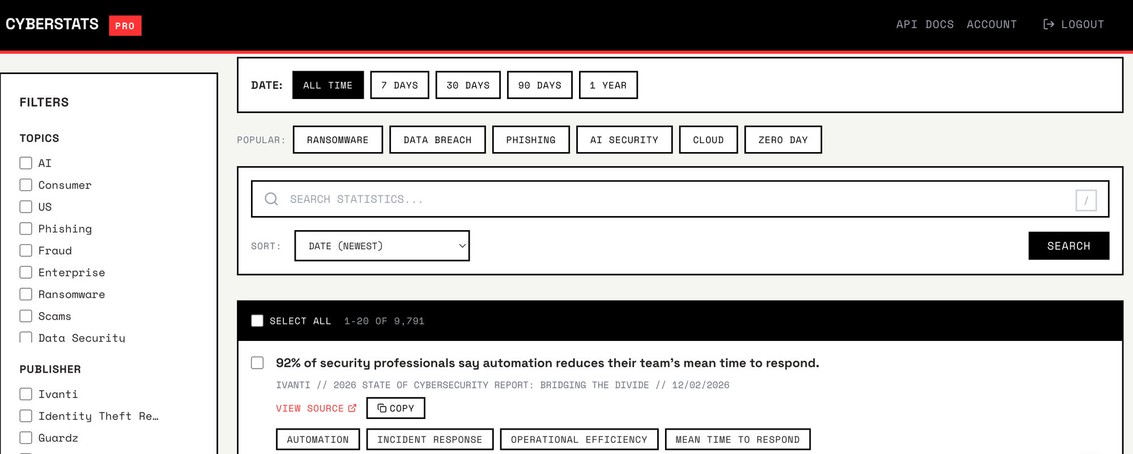Click the black Search button
The width and height of the screenshot is (1133, 454).
[x=1068, y=245]
